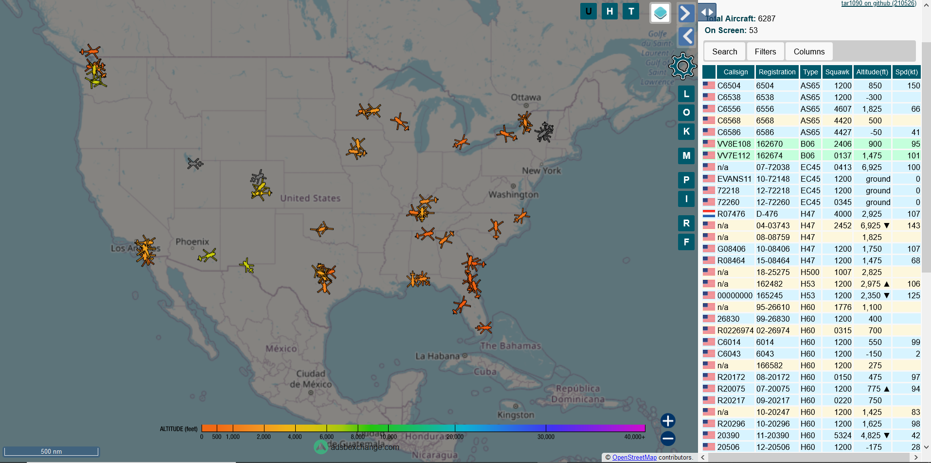Select the EVANS11 aircraft row
The width and height of the screenshot is (931, 463).
[811, 179]
